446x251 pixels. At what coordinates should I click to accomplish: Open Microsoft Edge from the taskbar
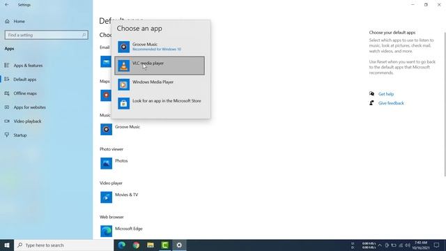(x=122, y=245)
